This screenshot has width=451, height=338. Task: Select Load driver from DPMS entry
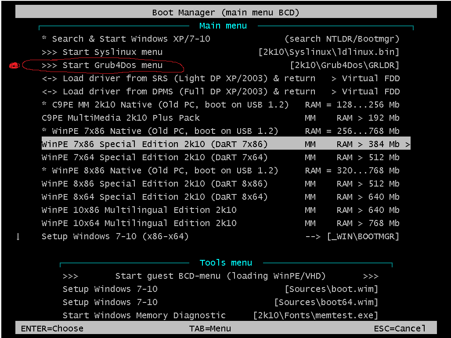178,92
